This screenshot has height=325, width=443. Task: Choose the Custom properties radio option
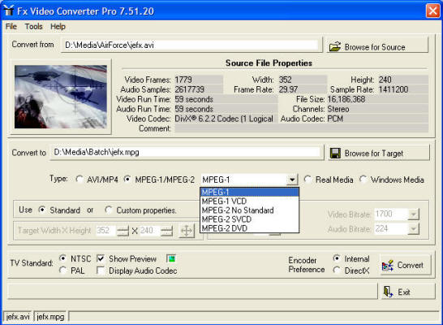(109, 210)
